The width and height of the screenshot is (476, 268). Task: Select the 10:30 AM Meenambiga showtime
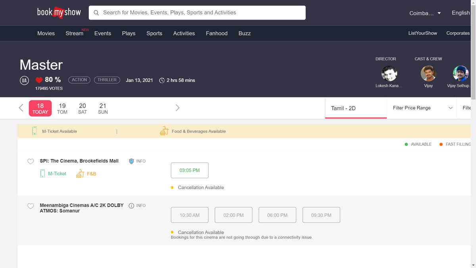coord(190,215)
